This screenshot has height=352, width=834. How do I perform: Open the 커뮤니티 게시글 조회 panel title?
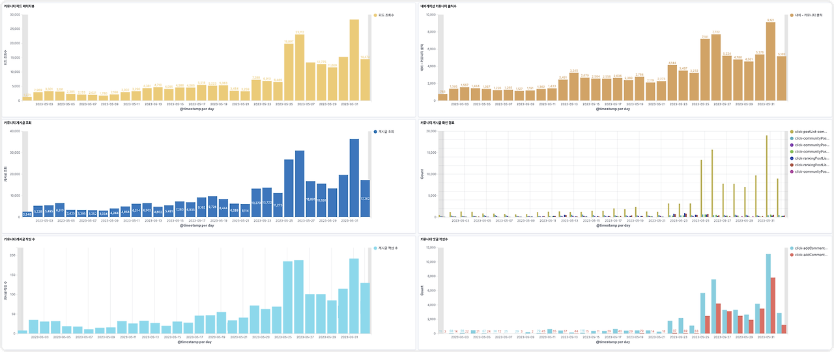(x=18, y=123)
